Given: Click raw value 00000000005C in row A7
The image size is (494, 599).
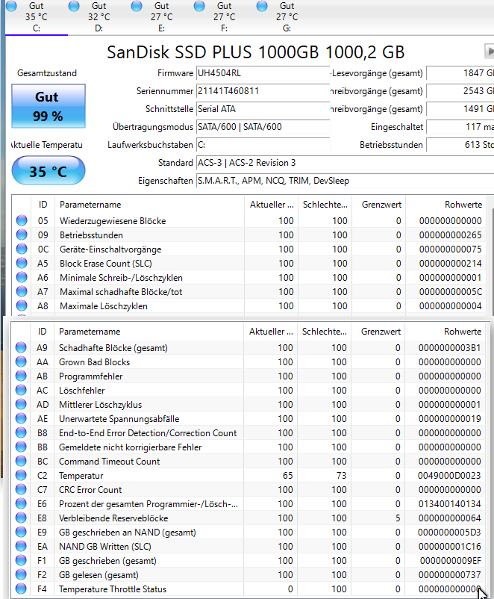Looking at the screenshot, I should tap(450, 292).
